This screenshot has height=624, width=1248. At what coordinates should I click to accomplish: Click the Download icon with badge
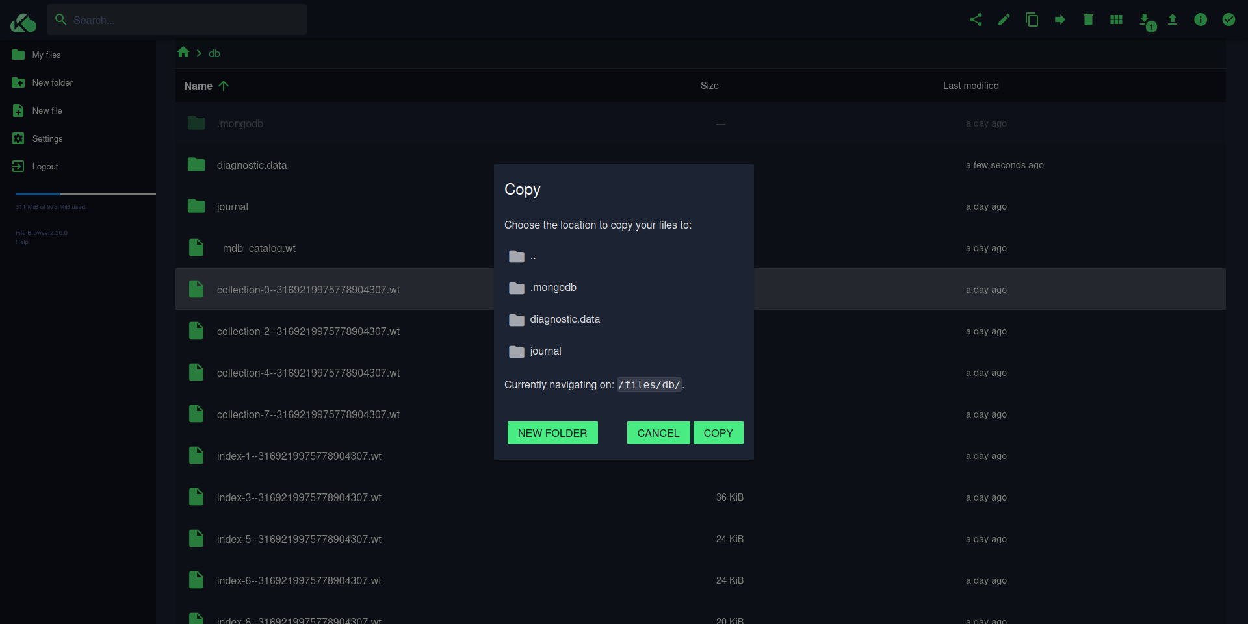click(x=1145, y=21)
